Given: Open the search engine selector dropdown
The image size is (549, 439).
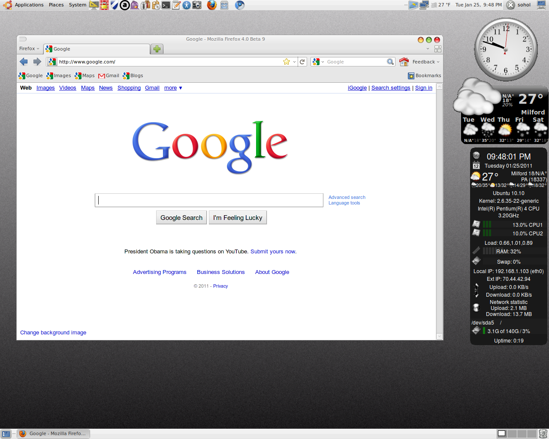Looking at the screenshot, I should coord(318,62).
